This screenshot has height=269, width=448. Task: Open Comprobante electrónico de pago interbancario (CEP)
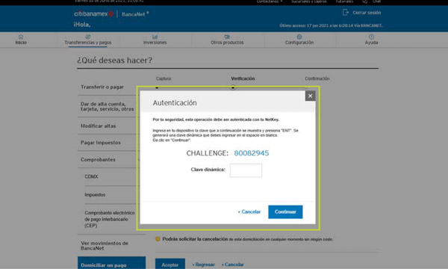110,219
